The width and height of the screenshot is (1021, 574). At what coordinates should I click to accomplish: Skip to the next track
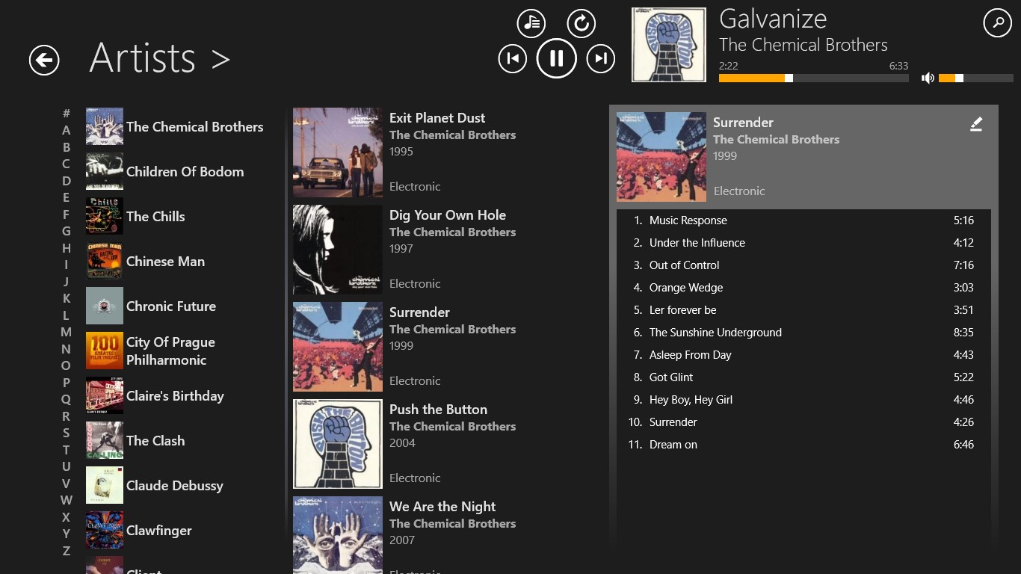coord(600,58)
